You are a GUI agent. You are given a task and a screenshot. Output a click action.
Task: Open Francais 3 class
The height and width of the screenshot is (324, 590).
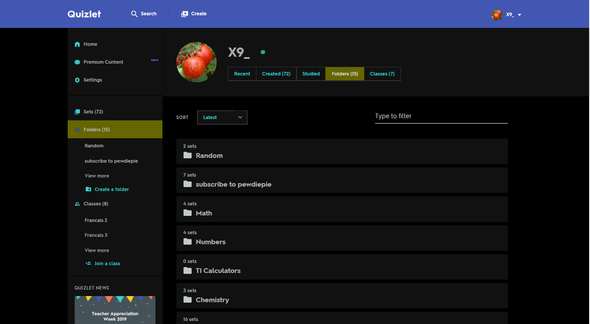[x=96, y=235]
